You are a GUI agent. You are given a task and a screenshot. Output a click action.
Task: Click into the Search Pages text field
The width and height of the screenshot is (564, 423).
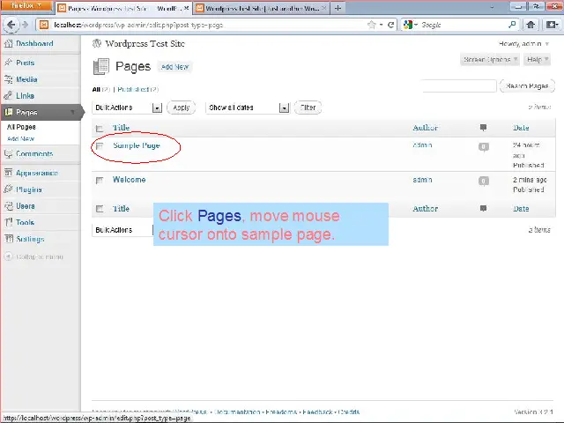(x=459, y=86)
